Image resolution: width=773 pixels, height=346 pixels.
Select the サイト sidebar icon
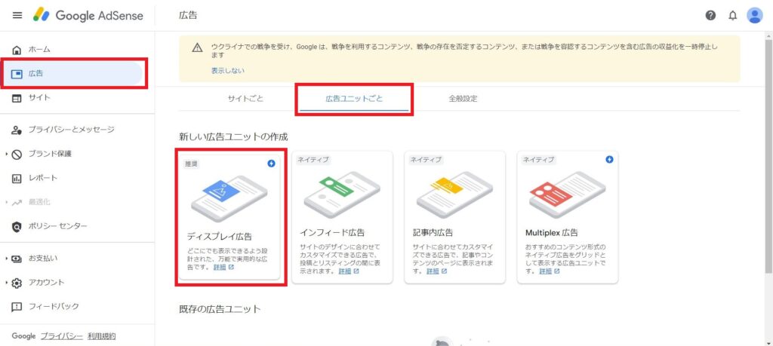pyautogui.click(x=17, y=98)
